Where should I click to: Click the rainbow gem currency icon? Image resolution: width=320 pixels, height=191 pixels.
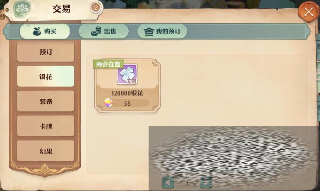pyautogui.click(x=108, y=102)
